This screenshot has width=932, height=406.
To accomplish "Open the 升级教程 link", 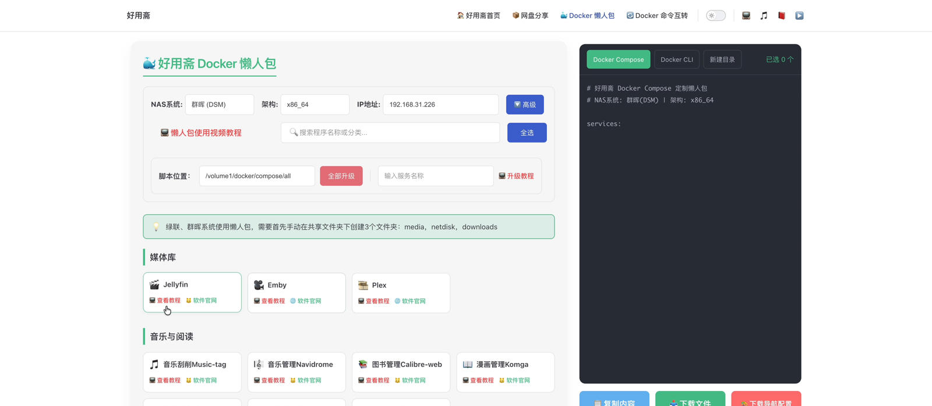I will tap(516, 176).
